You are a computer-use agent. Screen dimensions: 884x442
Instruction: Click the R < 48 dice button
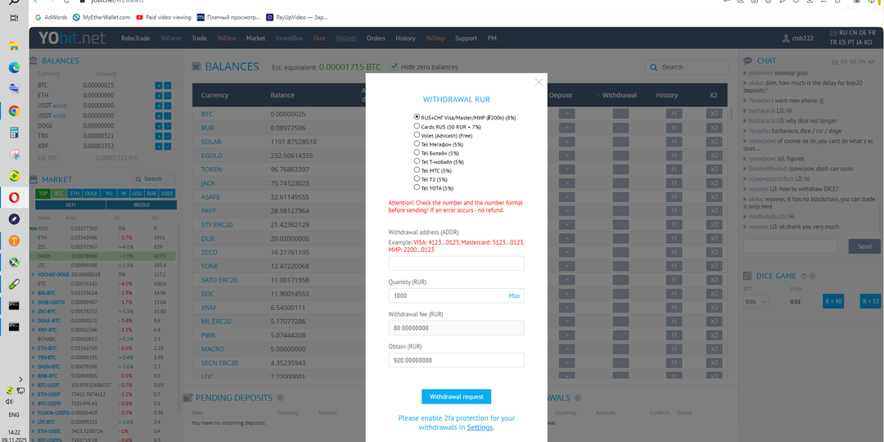click(832, 301)
